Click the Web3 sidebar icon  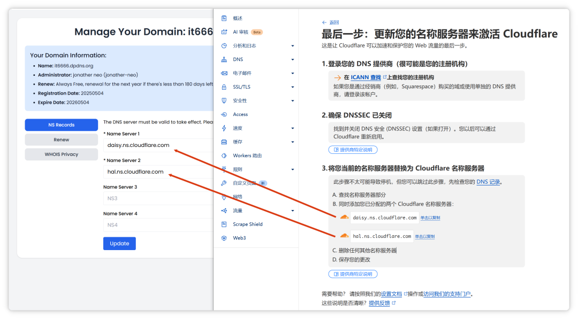224,238
